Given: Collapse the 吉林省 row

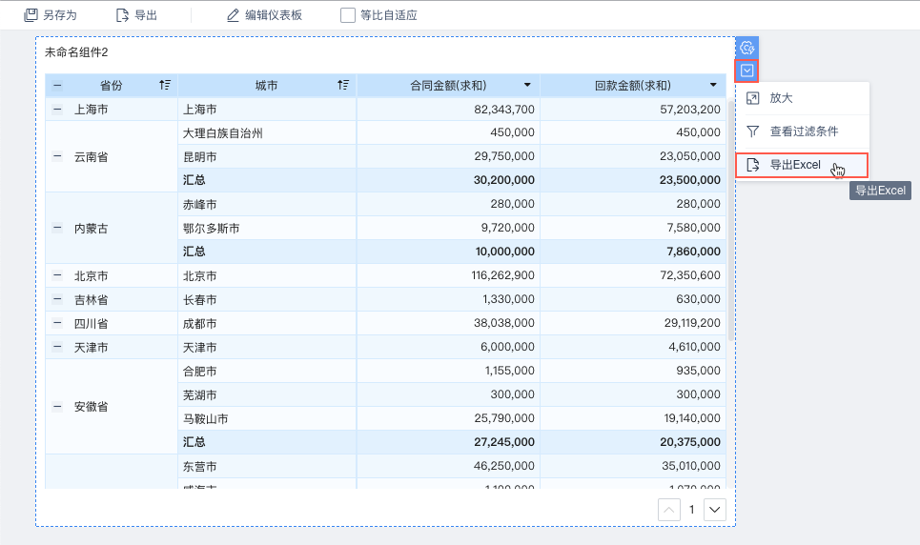Looking at the screenshot, I should [x=57, y=300].
